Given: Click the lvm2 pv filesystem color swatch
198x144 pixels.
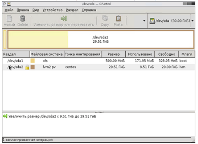Looking at the screenshot, I should point(33,67).
